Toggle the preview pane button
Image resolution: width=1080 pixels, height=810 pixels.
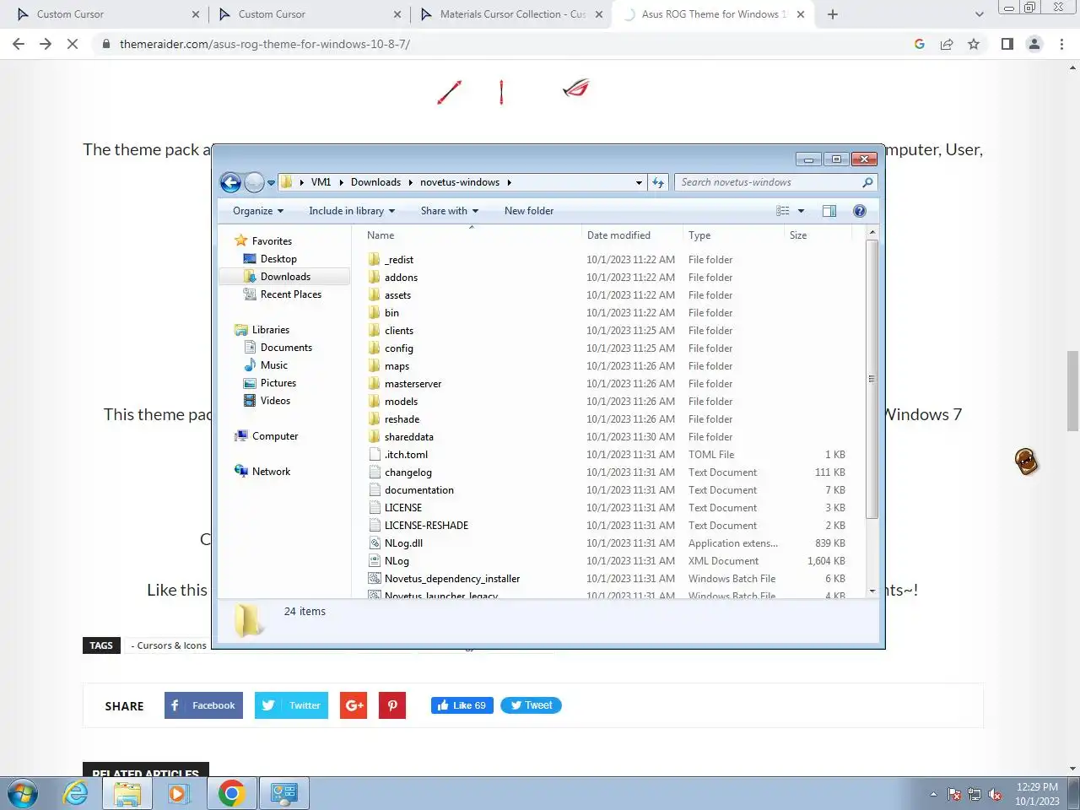coord(829,211)
